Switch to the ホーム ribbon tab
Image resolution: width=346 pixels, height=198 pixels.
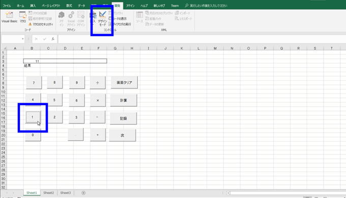(x=20, y=6)
